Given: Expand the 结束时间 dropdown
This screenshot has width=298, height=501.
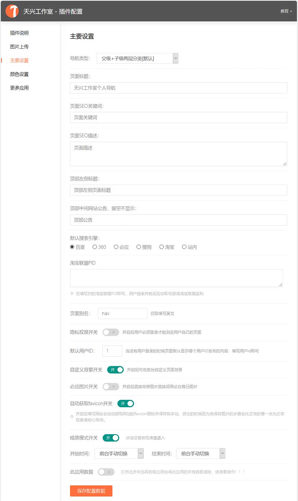Looking at the screenshot, I should tap(201, 454).
